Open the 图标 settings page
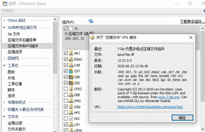The image size is (205, 132). tap(11, 72)
